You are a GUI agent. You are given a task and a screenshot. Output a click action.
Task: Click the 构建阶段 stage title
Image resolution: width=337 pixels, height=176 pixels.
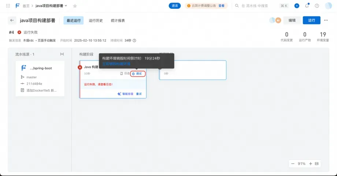[86, 54]
